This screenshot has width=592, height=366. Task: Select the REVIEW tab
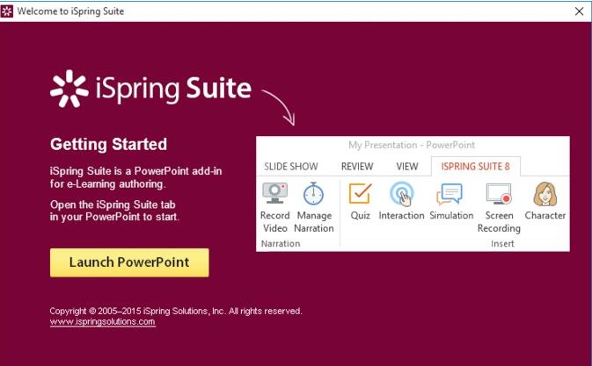(x=357, y=167)
